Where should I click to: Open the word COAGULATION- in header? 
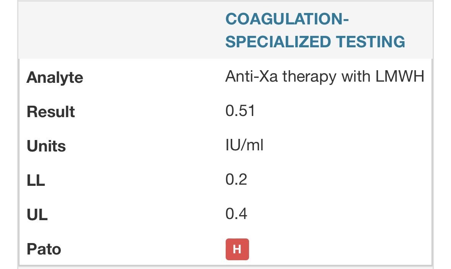(x=287, y=19)
